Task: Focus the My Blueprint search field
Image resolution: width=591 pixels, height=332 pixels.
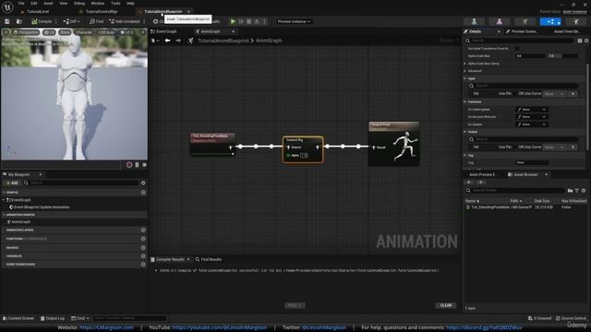Action: tap(83, 183)
